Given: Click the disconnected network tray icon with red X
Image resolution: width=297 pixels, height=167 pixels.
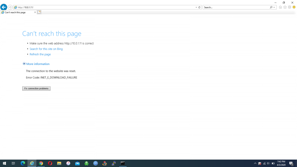Looking at the screenshot, I should tap(260, 163).
